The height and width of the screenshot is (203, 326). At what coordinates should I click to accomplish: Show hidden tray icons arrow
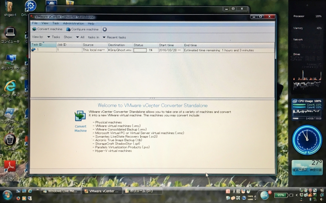[296, 195]
